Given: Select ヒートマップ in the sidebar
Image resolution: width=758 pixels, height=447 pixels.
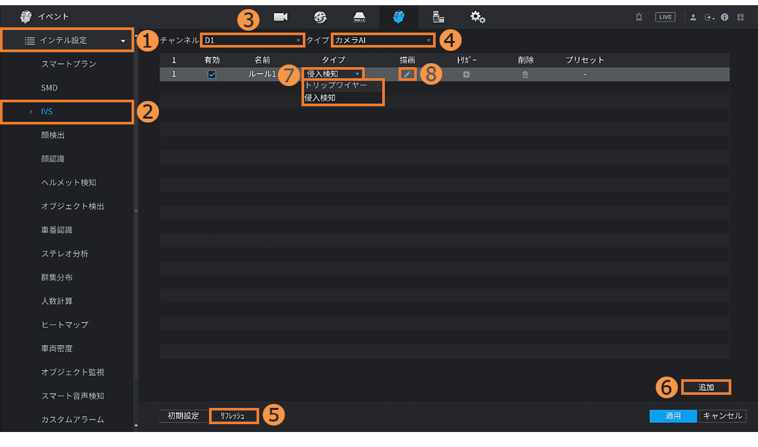Looking at the screenshot, I should pos(64,324).
